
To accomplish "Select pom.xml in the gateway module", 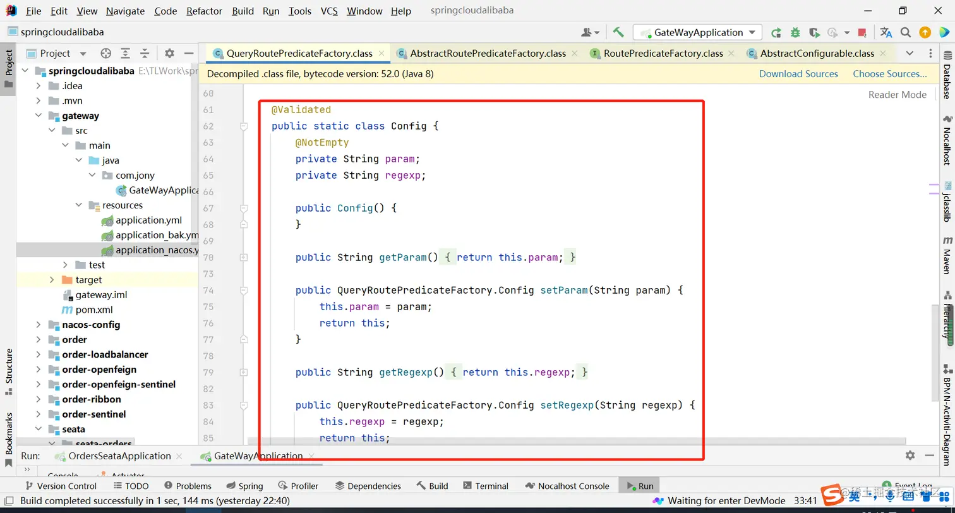I will click(94, 310).
